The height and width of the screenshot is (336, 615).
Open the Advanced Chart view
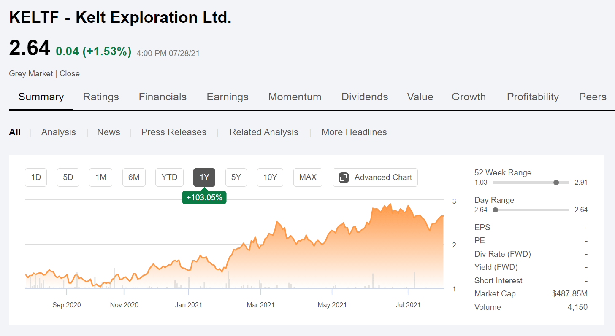click(375, 177)
